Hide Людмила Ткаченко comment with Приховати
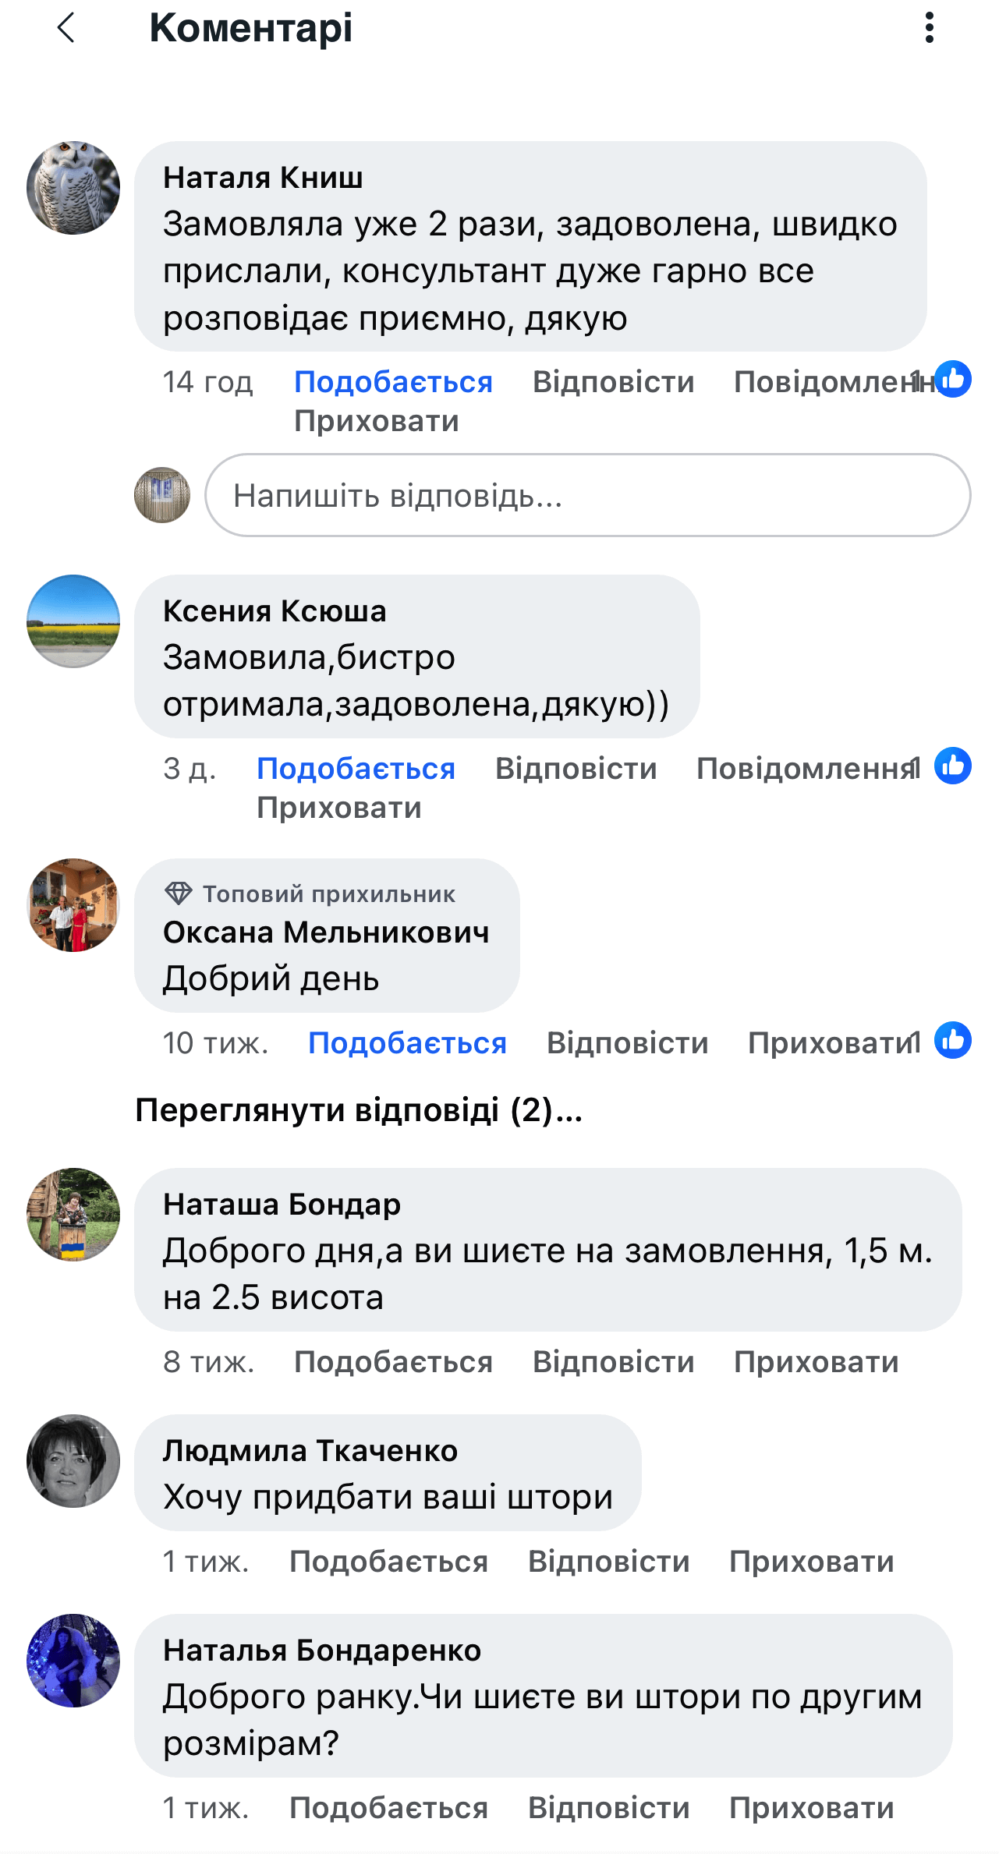999x1854 pixels. click(811, 1562)
